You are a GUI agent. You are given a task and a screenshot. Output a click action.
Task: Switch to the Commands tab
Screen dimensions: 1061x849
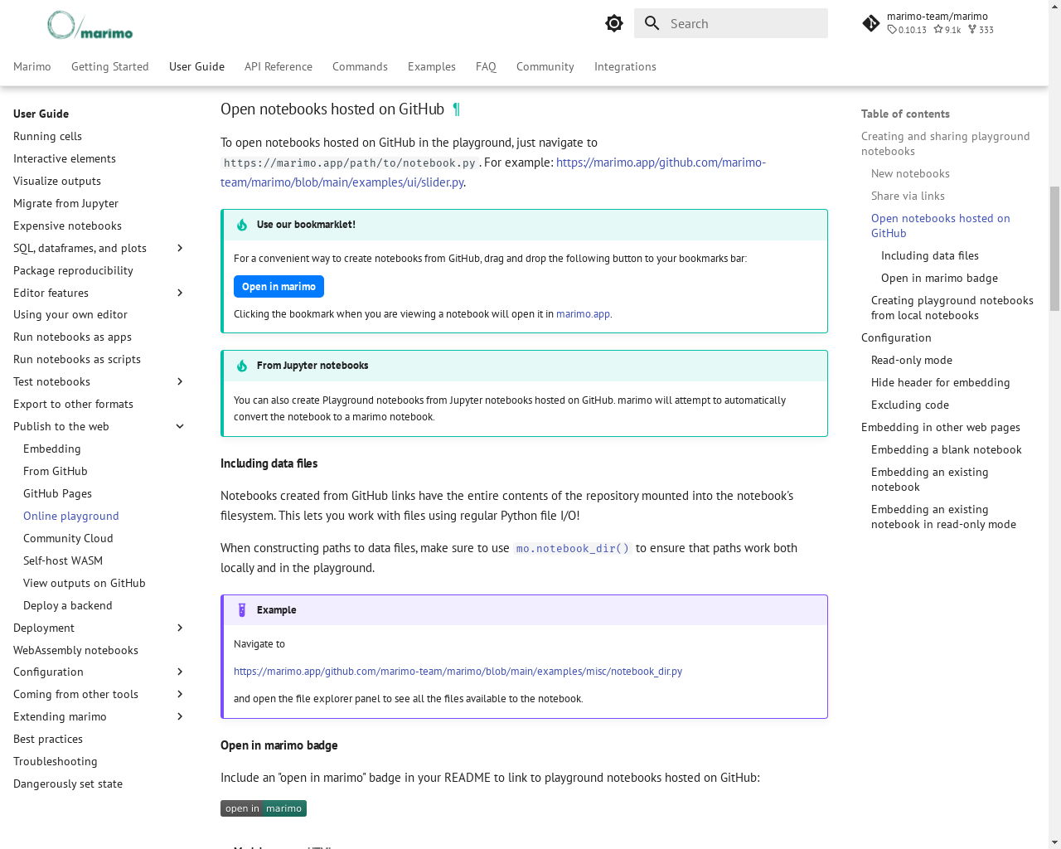point(360,66)
